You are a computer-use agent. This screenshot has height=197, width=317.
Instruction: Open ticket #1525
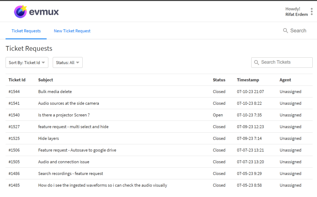point(14,138)
